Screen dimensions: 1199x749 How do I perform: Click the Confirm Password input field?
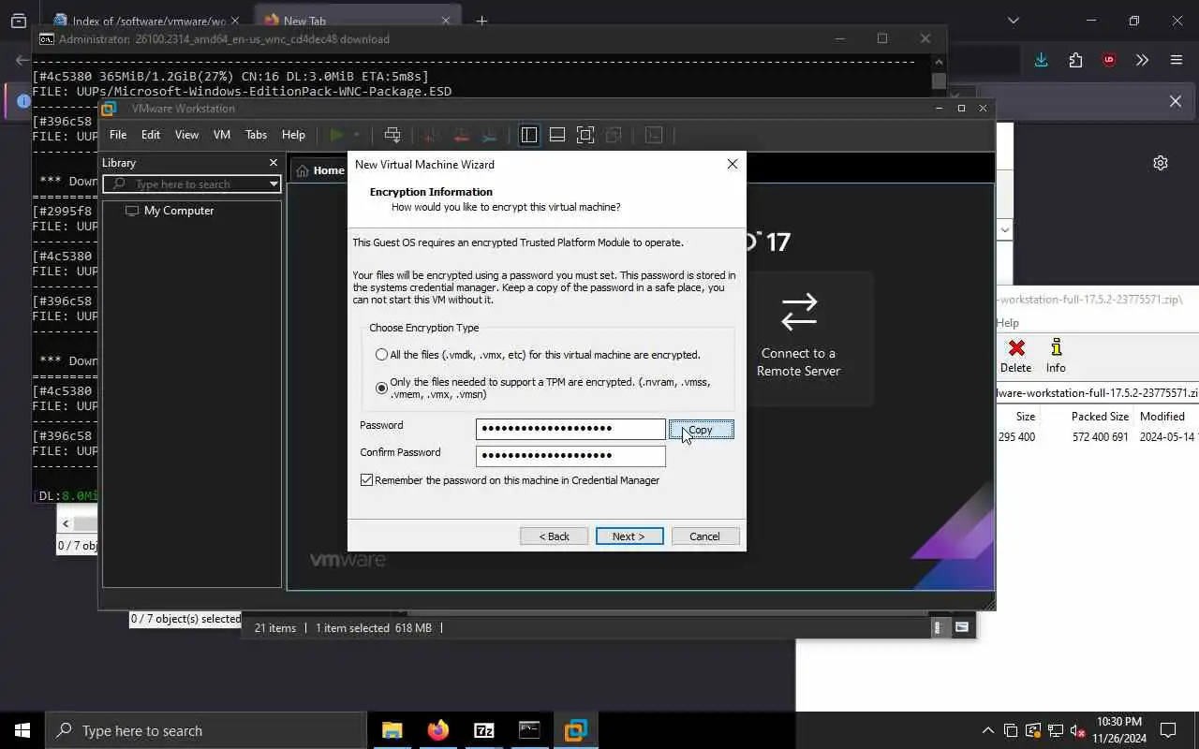point(570,456)
